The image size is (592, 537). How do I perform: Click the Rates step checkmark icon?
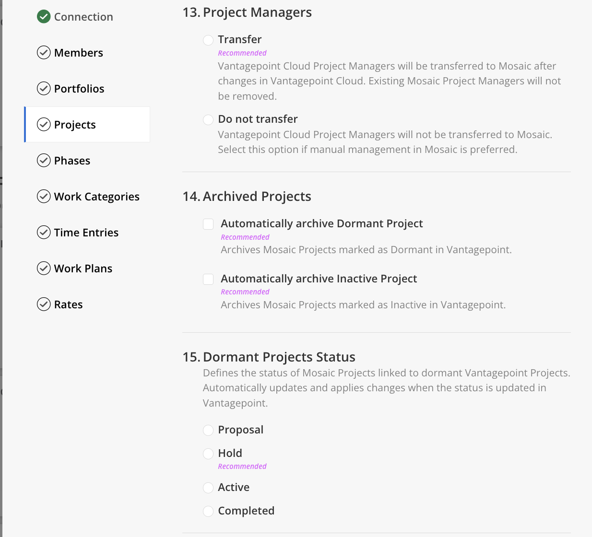point(44,304)
